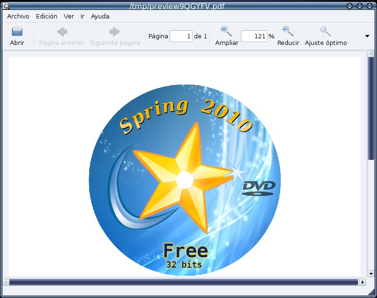Open the Ver menu
Screen dimensions: 377x298
pyautogui.click(x=69, y=16)
